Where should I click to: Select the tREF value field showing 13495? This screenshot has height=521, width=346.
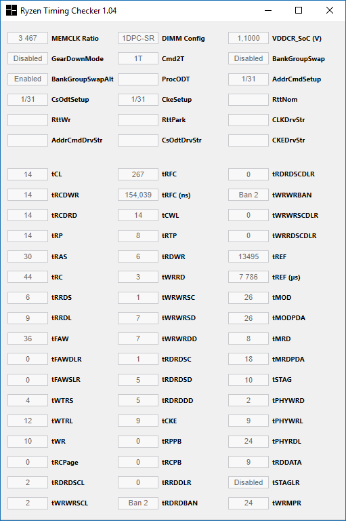248,256
